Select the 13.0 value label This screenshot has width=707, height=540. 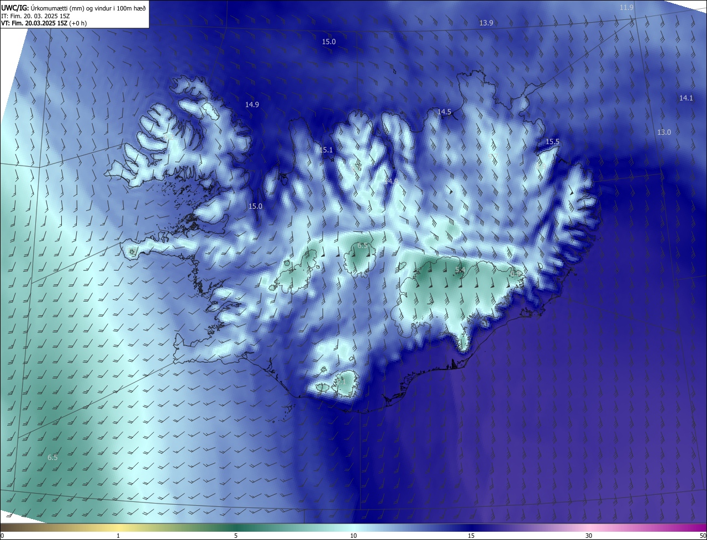click(664, 132)
